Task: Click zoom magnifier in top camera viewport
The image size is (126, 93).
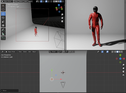Action: 62,15
